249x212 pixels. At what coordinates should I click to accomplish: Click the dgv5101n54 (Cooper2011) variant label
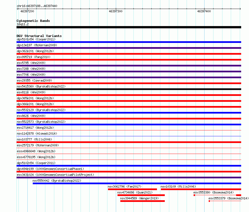pos(36,39)
